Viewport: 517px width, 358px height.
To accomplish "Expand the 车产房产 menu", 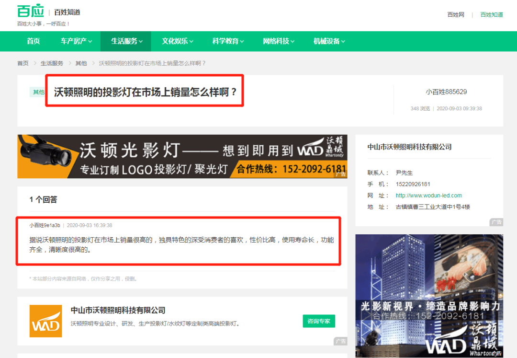I will (x=76, y=41).
